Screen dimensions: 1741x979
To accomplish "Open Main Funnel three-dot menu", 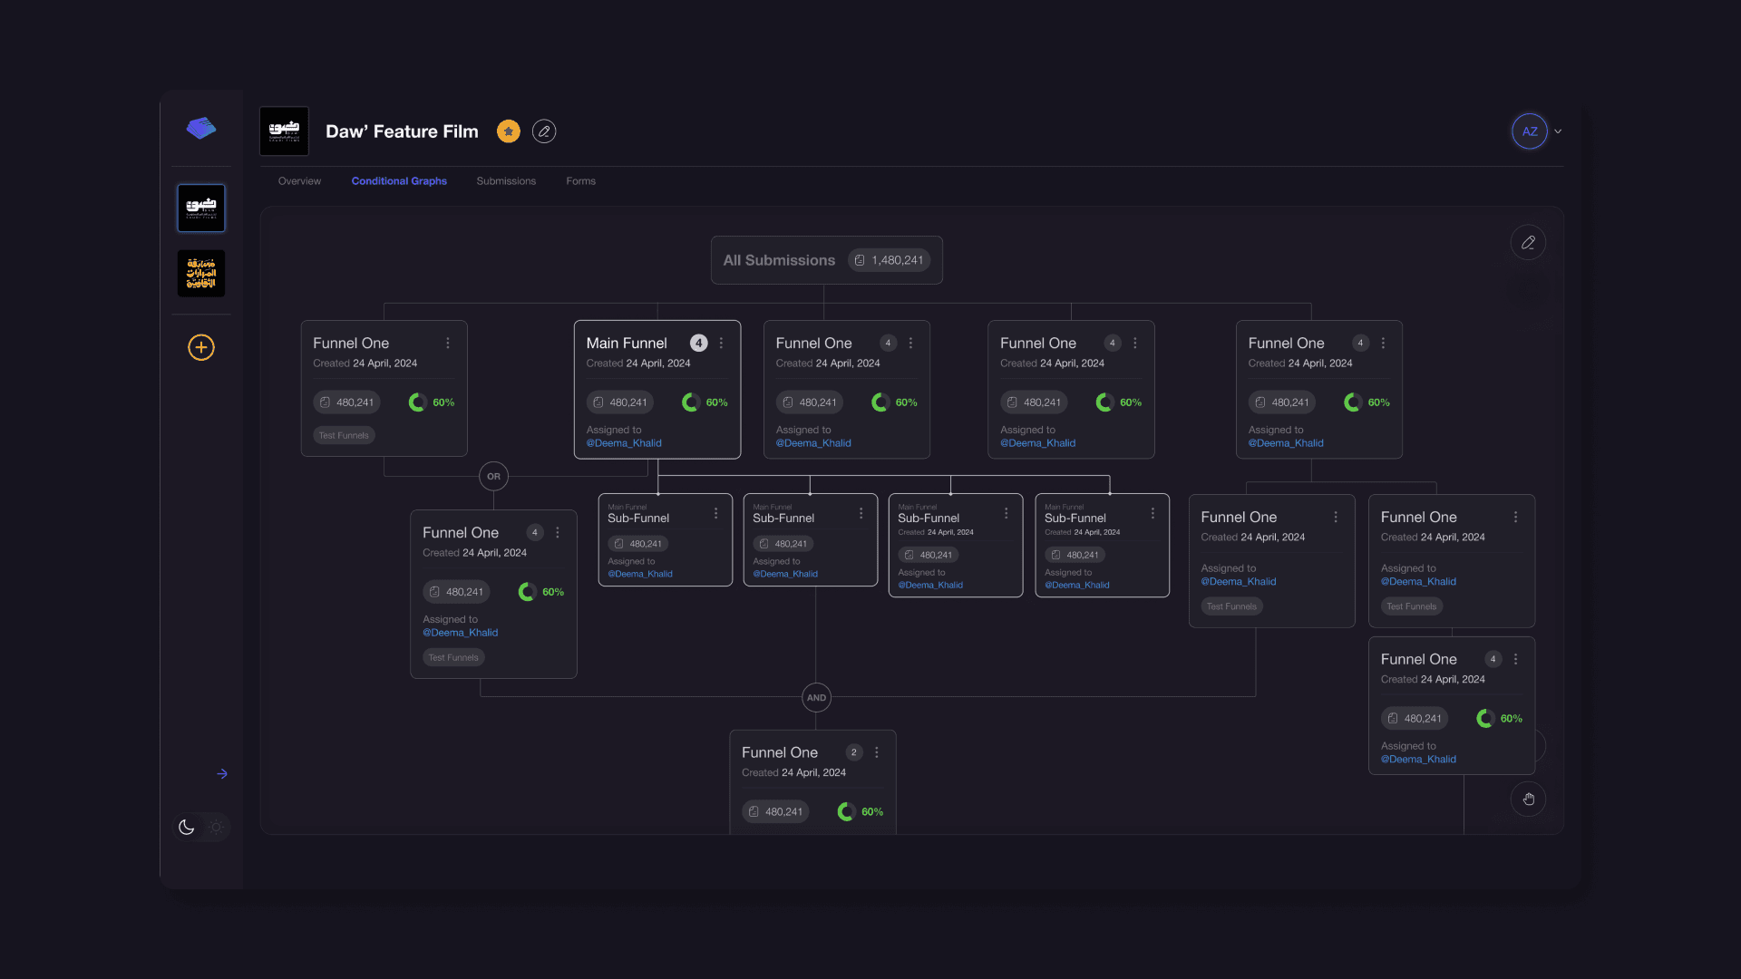I will (x=722, y=343).
